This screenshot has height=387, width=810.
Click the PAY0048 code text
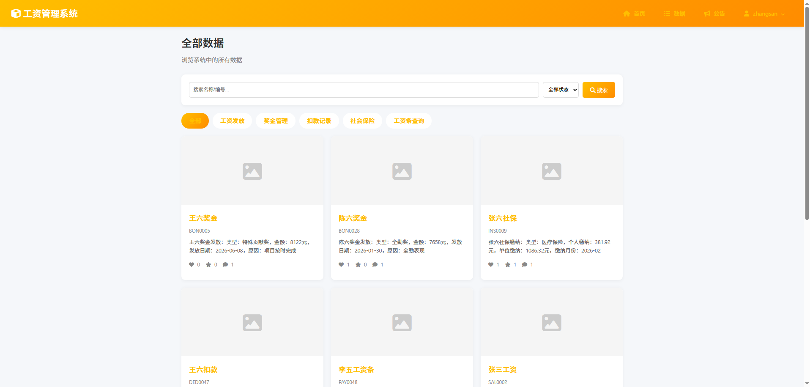[x=348, y=382]
